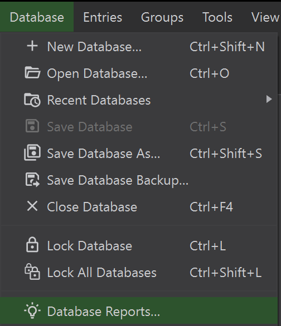Select Open Database… menu entry

coord(139,73)
